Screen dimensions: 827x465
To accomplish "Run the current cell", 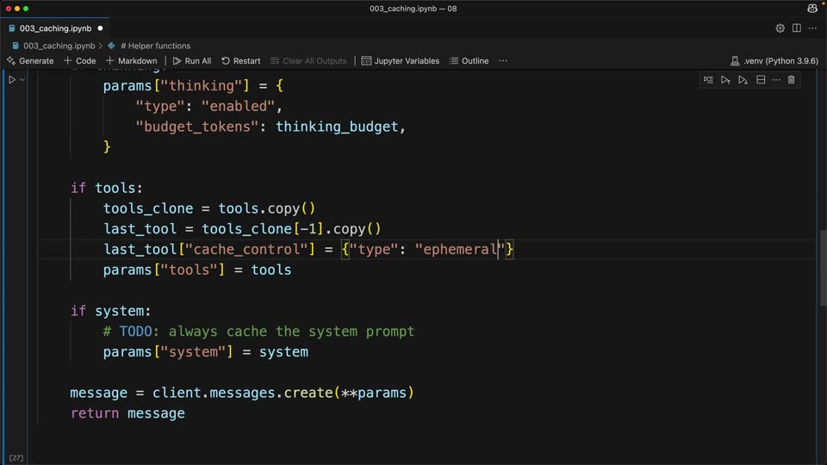I will [11, 79].
